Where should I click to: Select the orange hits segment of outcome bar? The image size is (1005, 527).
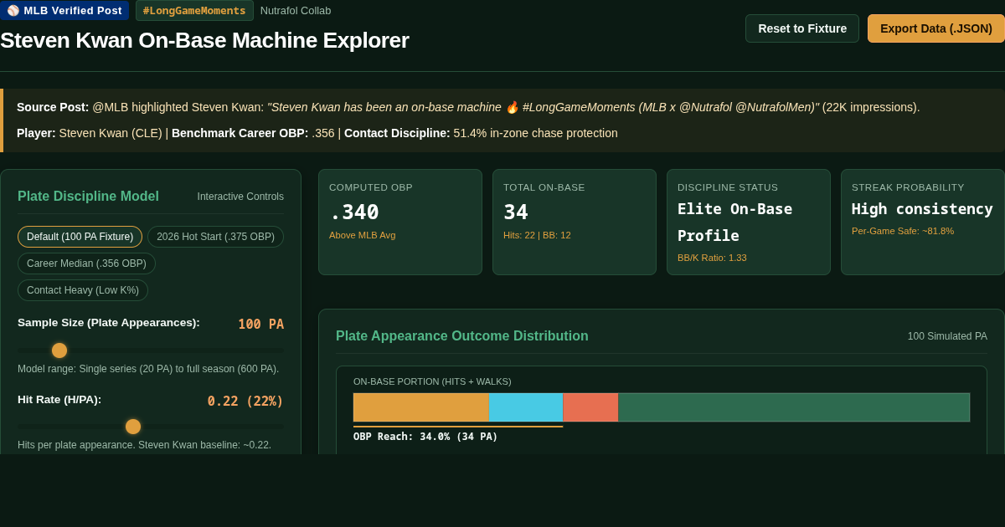(420, 407)
